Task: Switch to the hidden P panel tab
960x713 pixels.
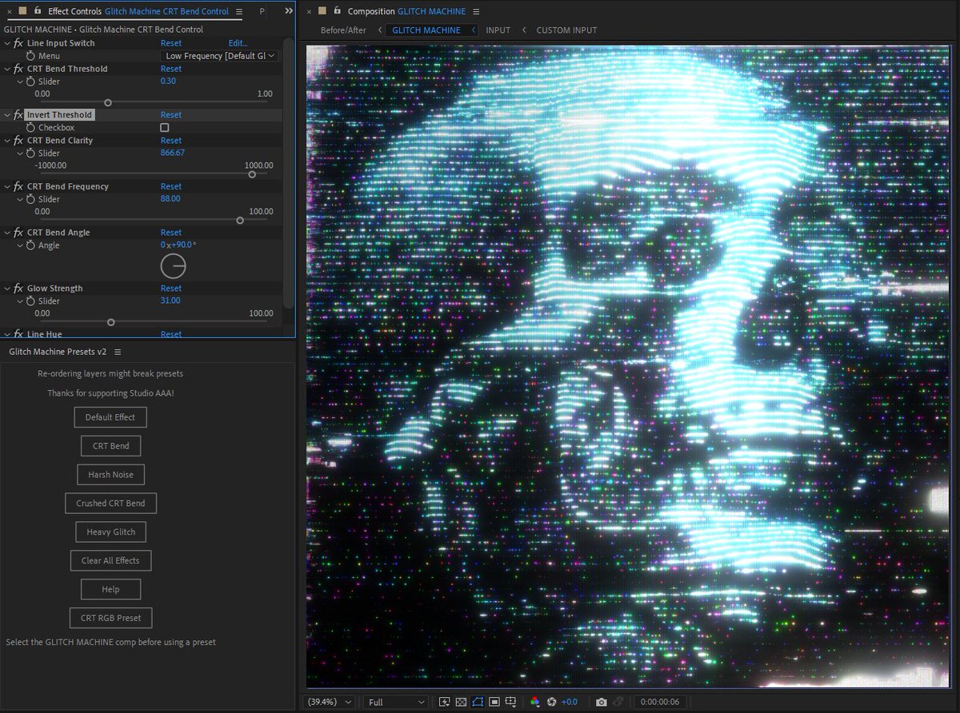Action: (262, 12)
